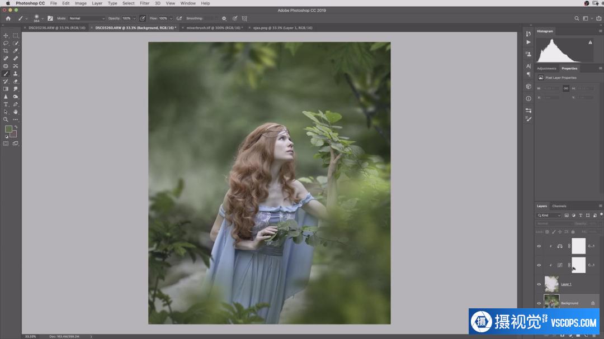
Task: Open the Actions panel play icon
Action: (528, 42)
